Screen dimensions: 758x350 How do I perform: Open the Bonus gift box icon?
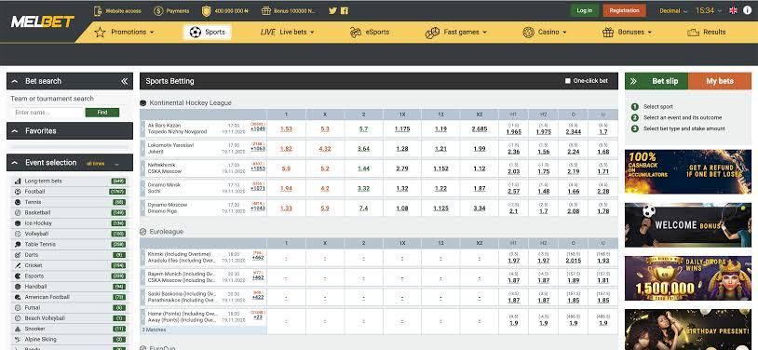click(x=266, y=10)
